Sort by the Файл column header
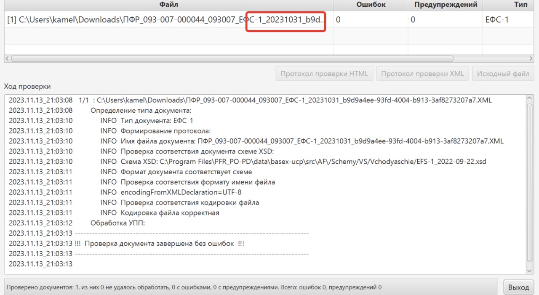539x295 pixels. (168, 5)
